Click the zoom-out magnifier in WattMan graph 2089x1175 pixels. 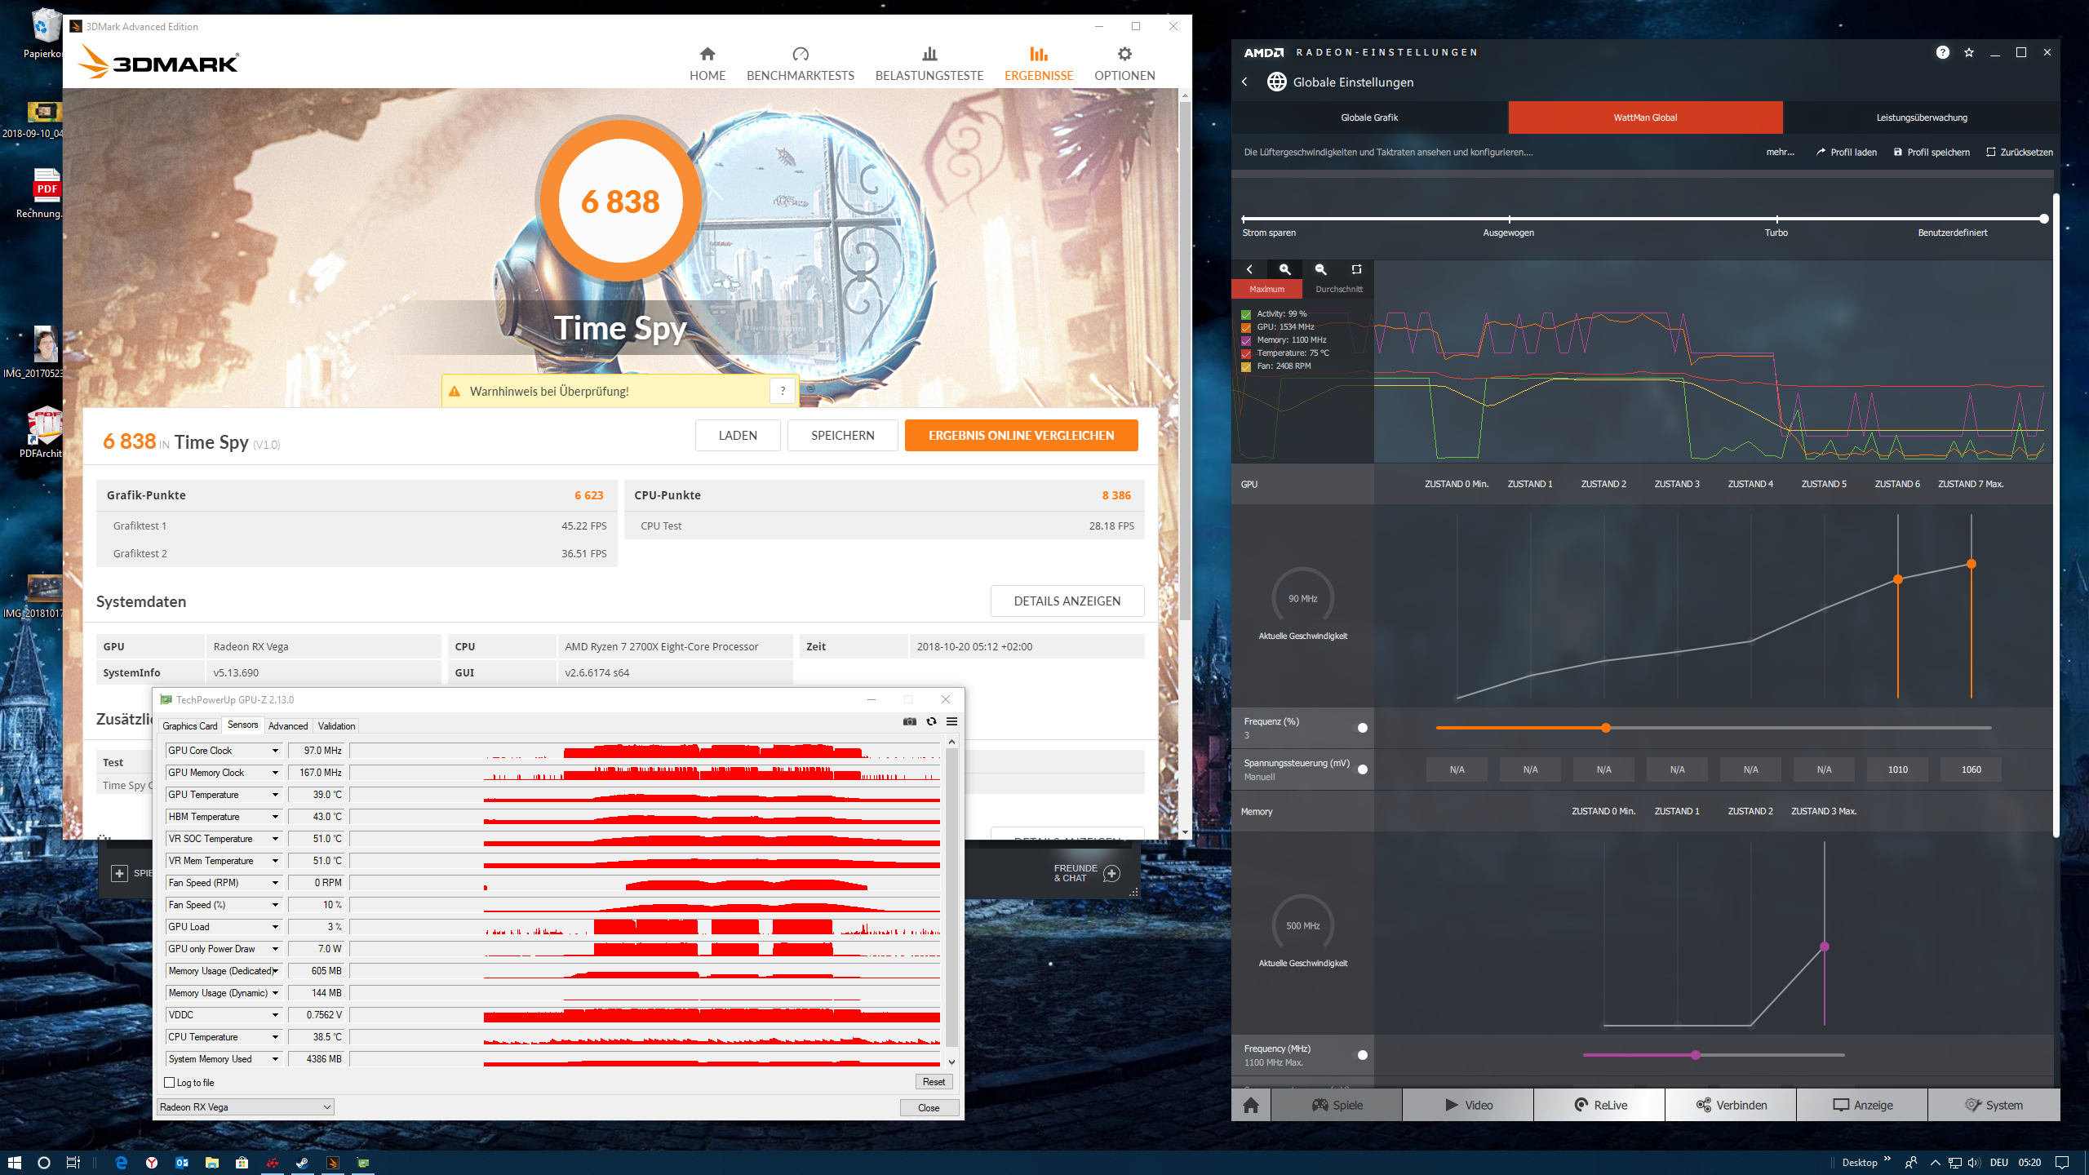tap(1320, 269)
